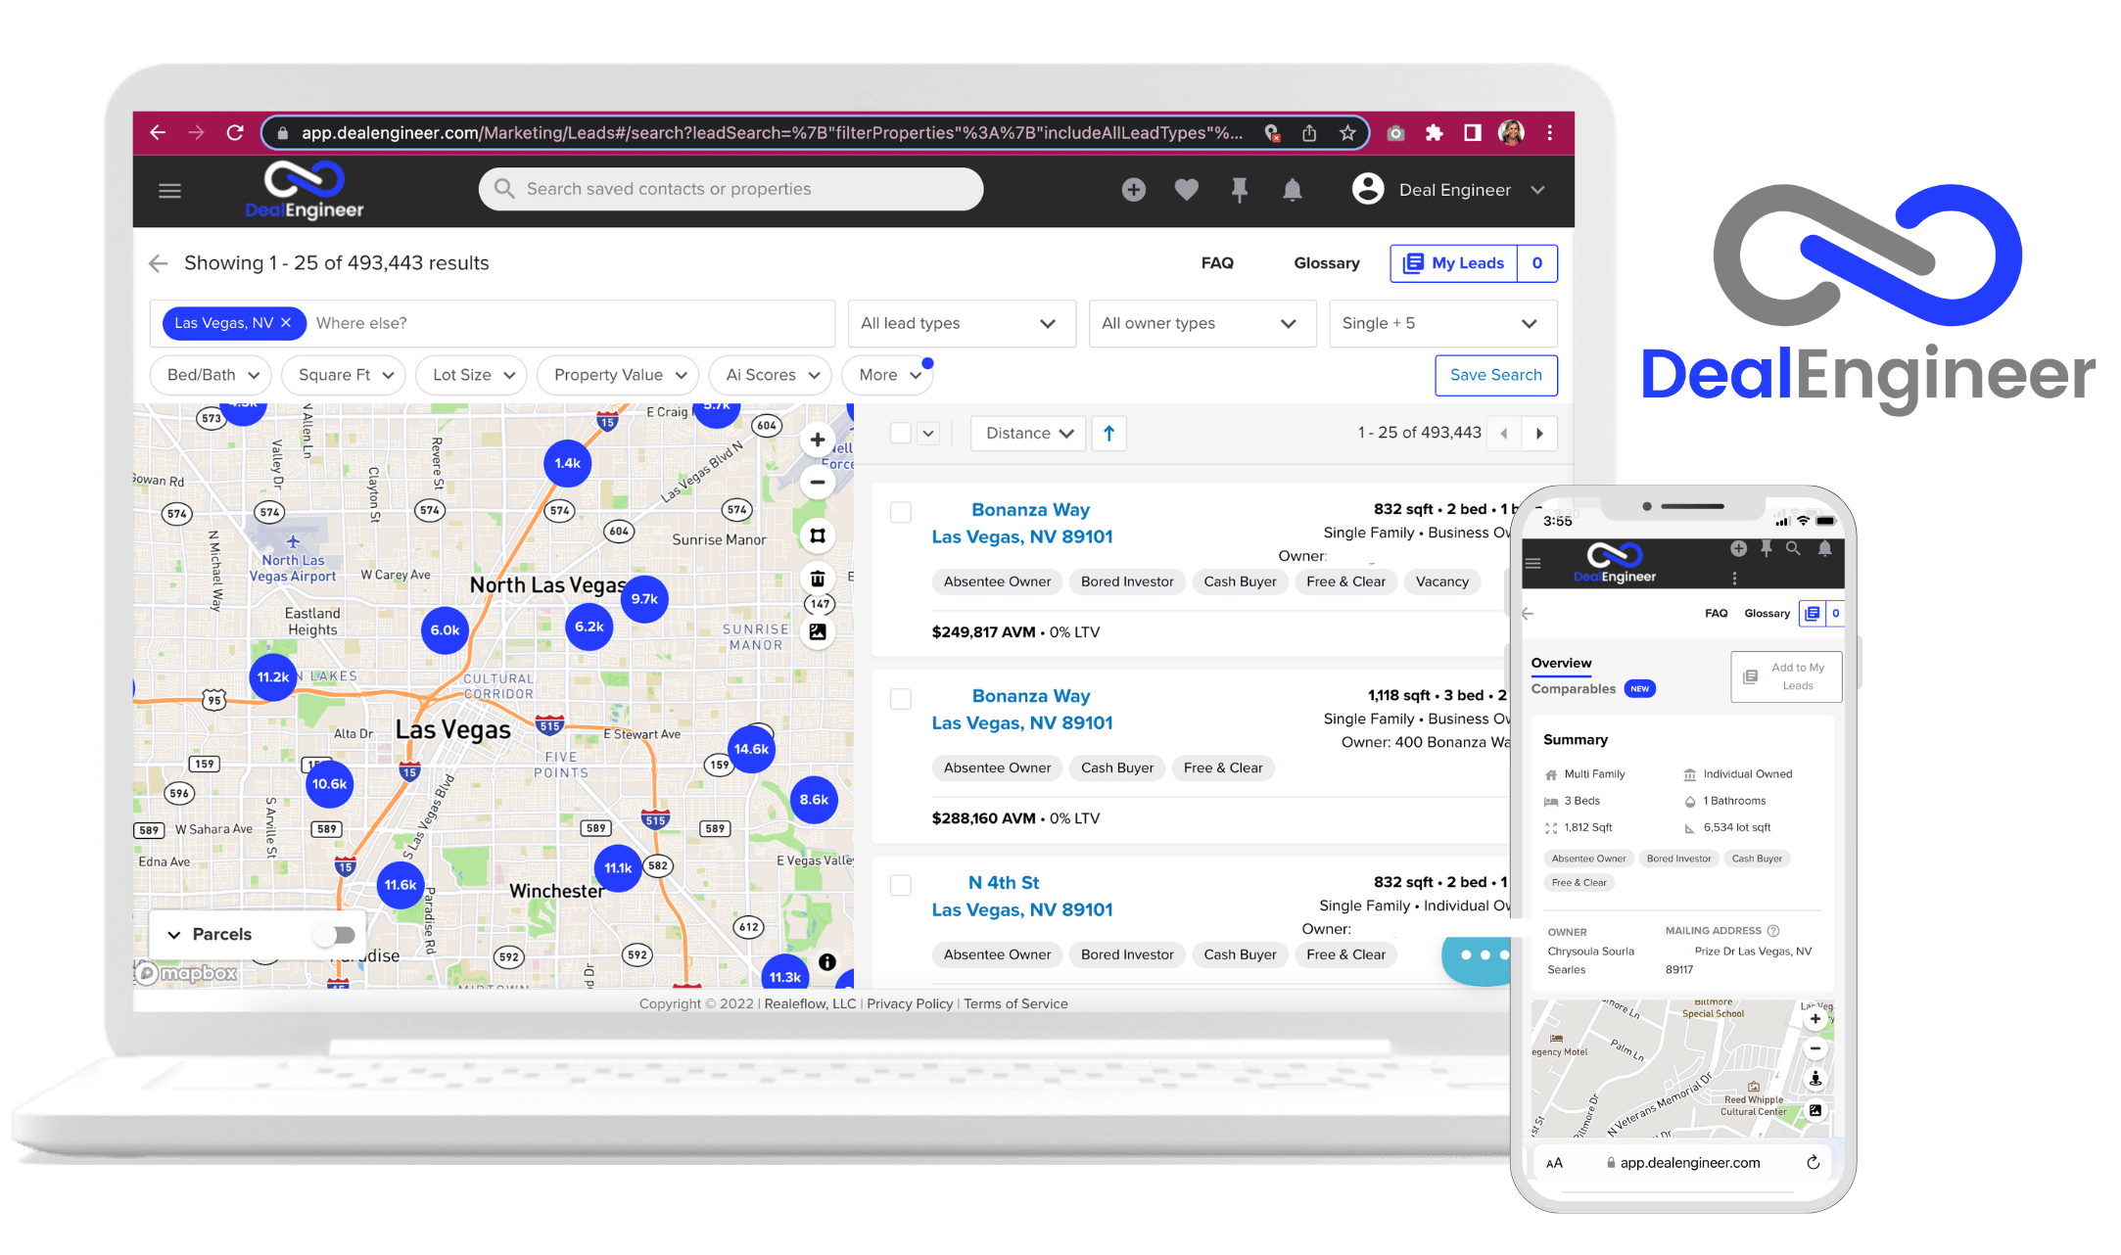Click the browser back arrow
Image resolution: width=2121 pixels, height=1255 pixels.
click(x=158, y=132)
